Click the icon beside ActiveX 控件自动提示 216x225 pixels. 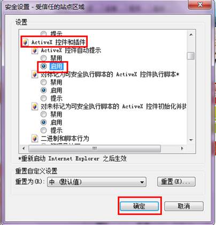tap(35, 50)
